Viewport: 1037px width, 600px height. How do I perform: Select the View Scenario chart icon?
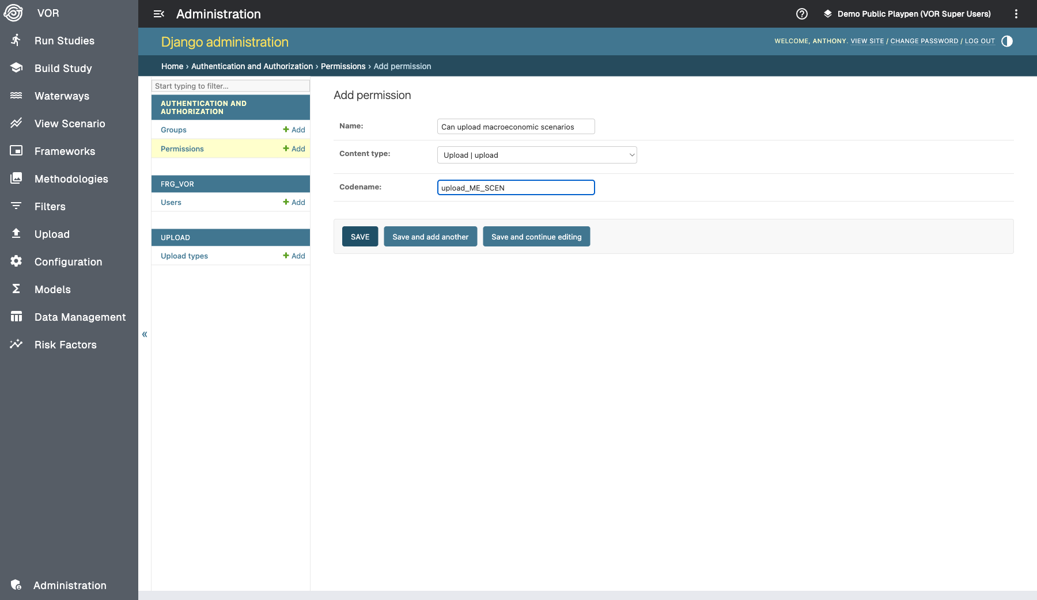pyautogui.click(x=16, y=123)
